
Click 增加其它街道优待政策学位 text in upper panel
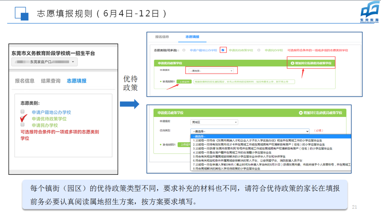313,63
